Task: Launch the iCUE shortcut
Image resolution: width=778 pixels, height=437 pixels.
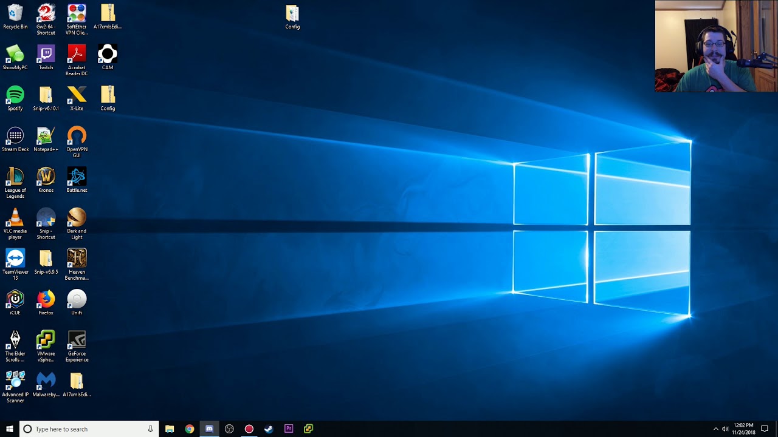Action: [x=15, y=302]
